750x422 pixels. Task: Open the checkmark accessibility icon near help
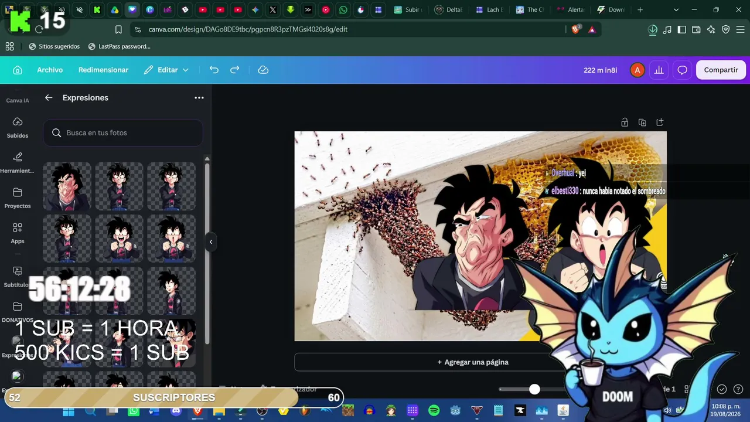coord(722,389)
